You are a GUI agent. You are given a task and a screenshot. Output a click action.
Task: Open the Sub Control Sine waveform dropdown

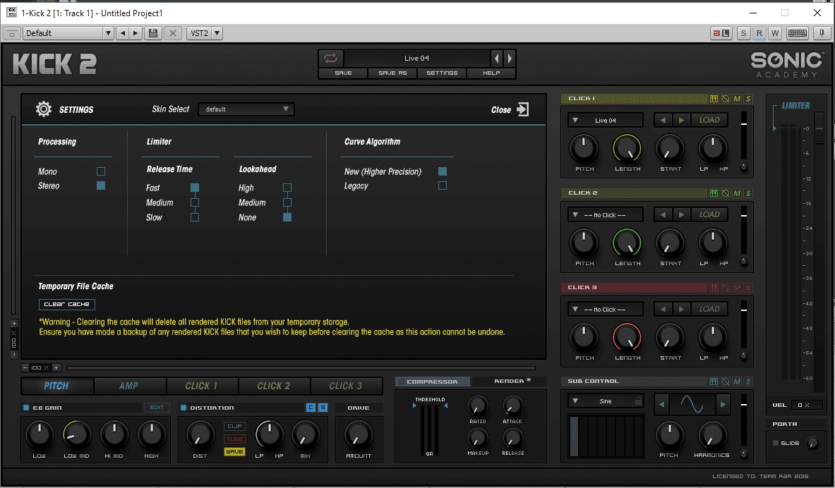[x=606, y=401]
